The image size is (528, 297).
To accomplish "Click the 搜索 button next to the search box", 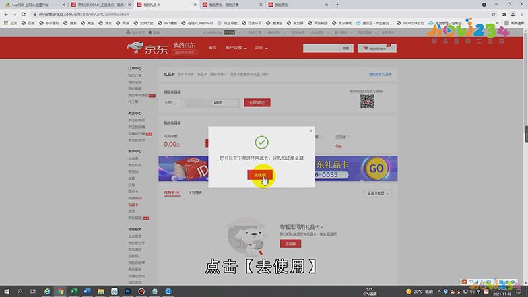I will 346,48.
